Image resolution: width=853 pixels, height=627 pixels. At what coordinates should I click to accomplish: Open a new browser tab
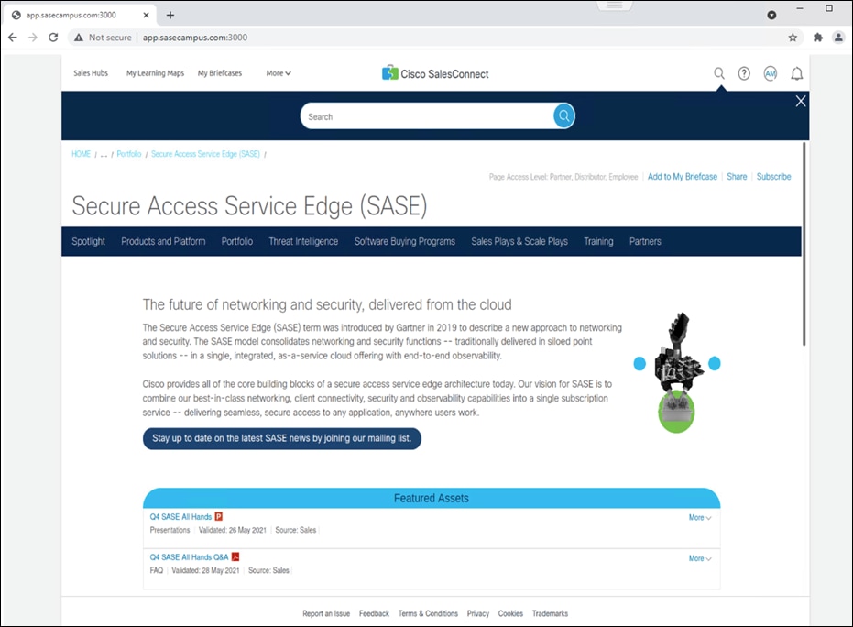[170, 16]
